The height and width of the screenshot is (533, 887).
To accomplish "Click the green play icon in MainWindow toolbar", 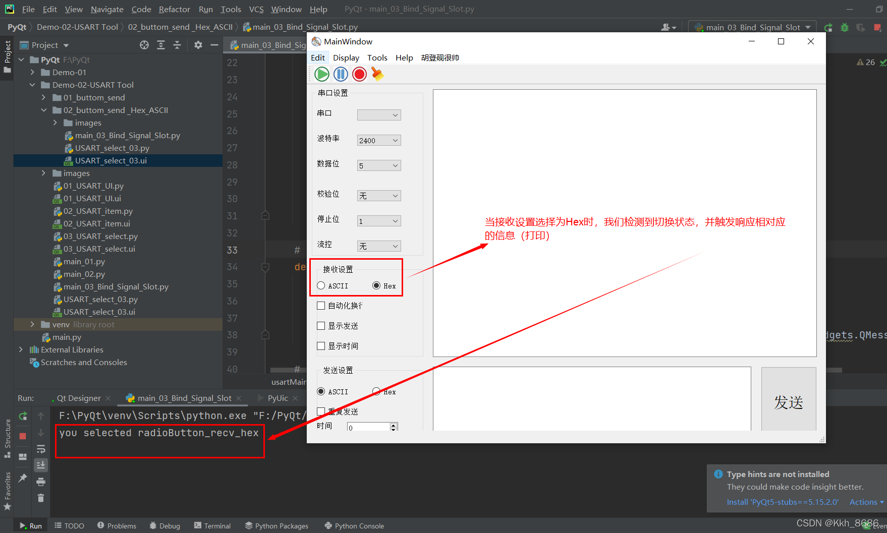I will point(322,74).
